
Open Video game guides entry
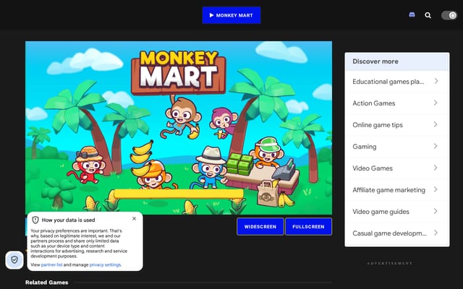pyautogui.click(x=397, y=212)
